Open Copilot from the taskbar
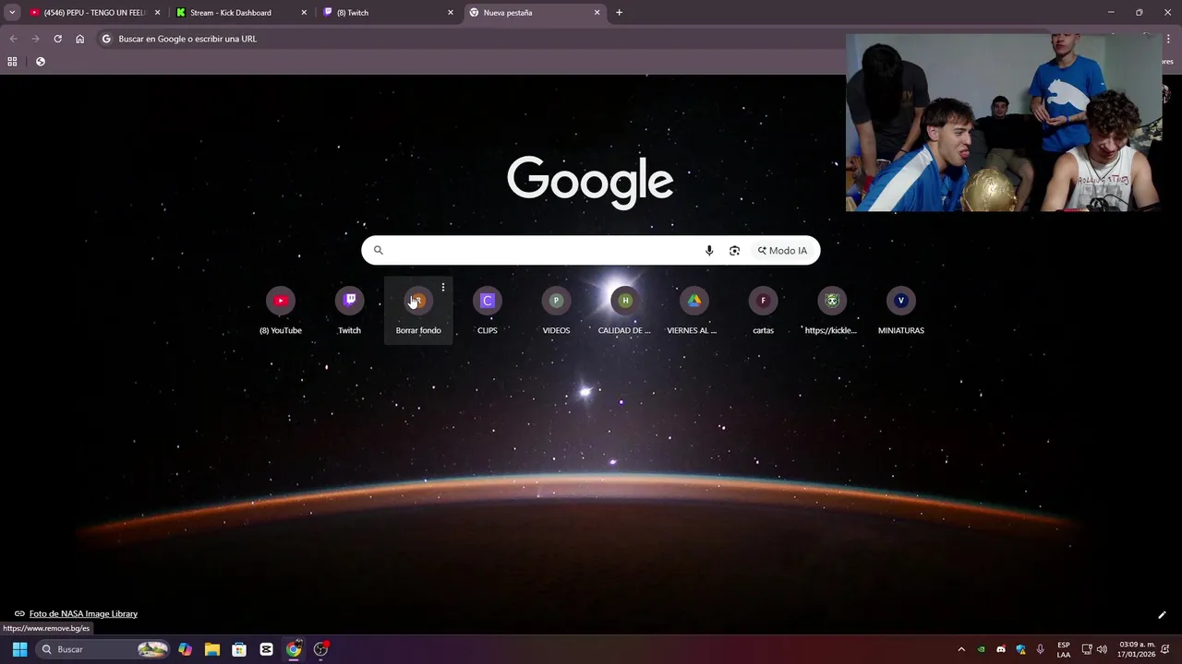 tap(186, 649)
